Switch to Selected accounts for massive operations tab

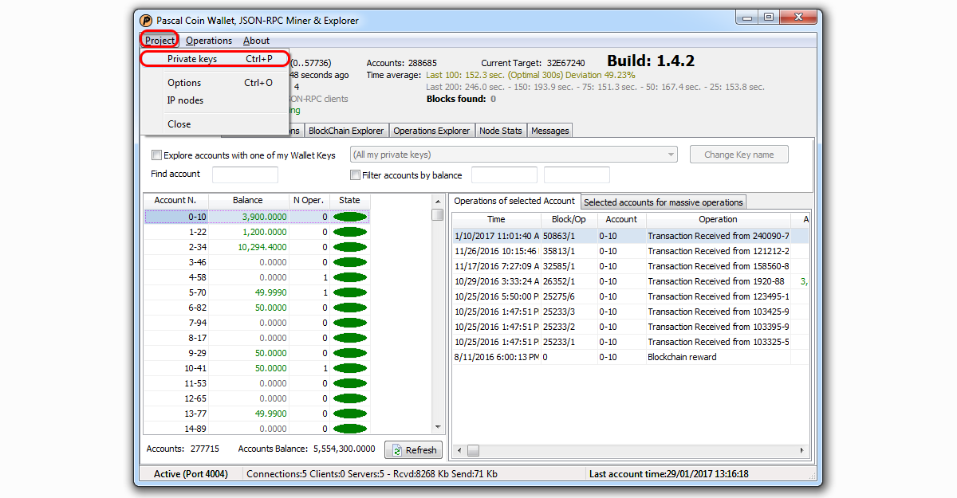coord(664,202)
